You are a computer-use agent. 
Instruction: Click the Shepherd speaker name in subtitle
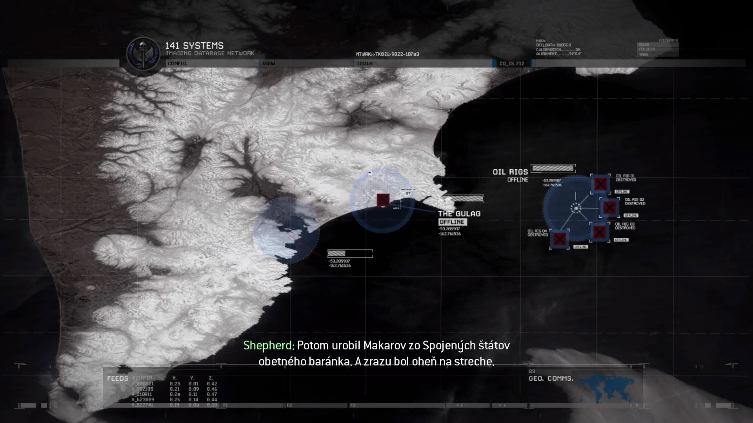coord(269,345)
